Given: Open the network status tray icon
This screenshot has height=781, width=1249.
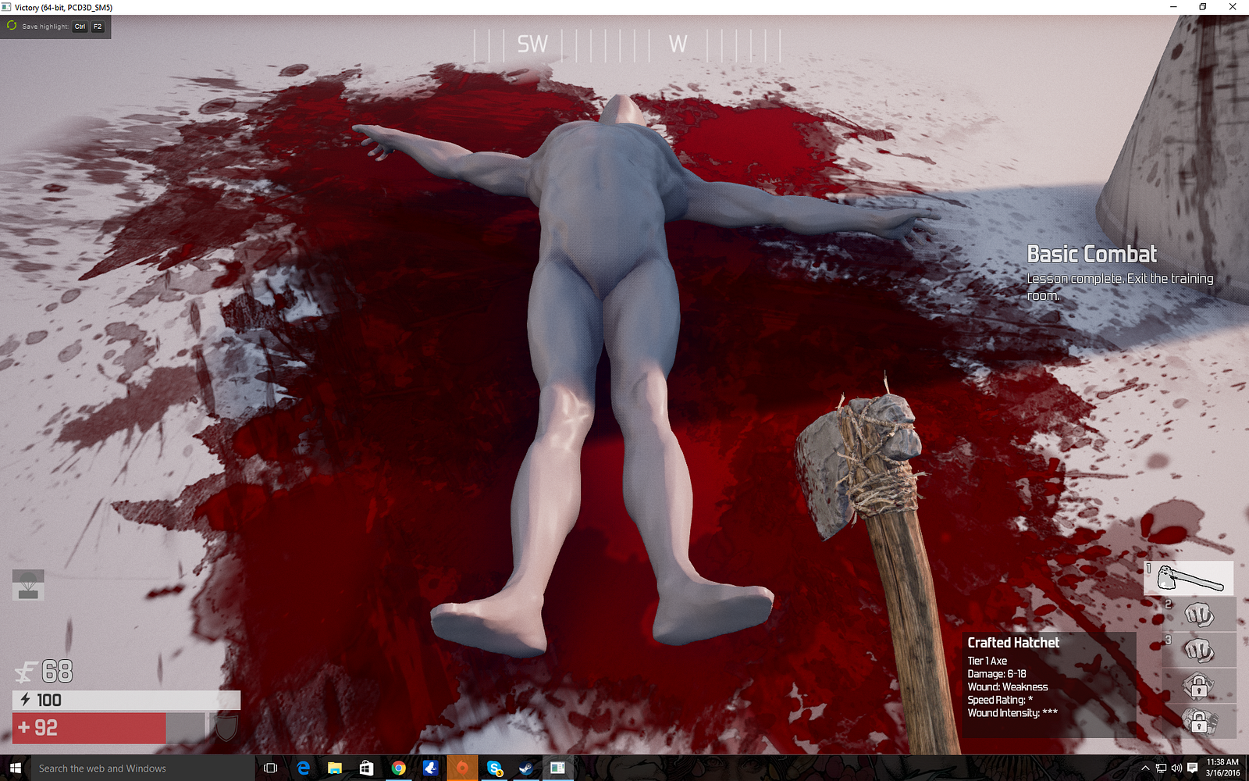Looking at the screenshot, I should pos(1161,768).
